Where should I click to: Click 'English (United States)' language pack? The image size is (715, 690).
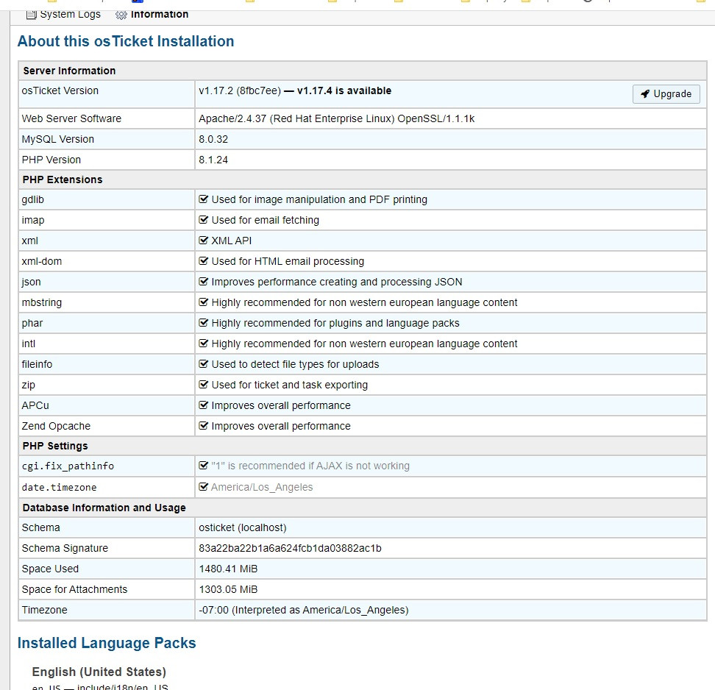(99, 672)
